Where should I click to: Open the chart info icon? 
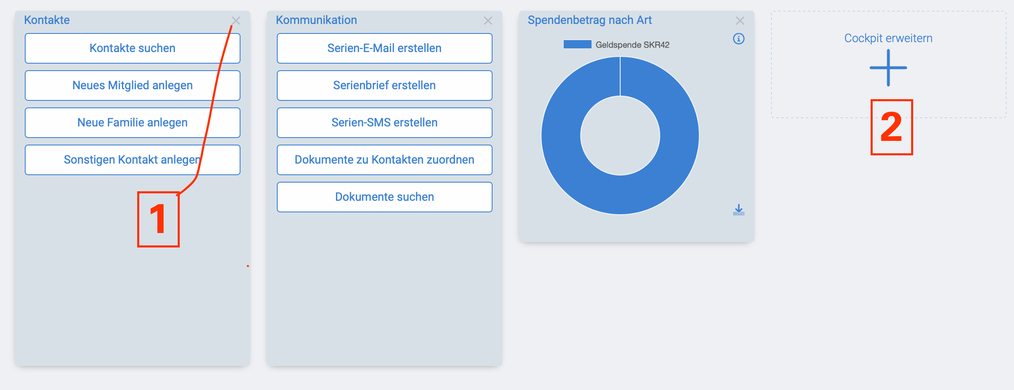(x=739, y=39)
